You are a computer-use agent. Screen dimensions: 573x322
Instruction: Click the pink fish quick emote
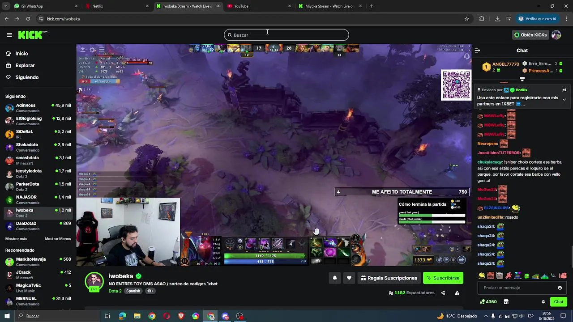pos(564,276)
